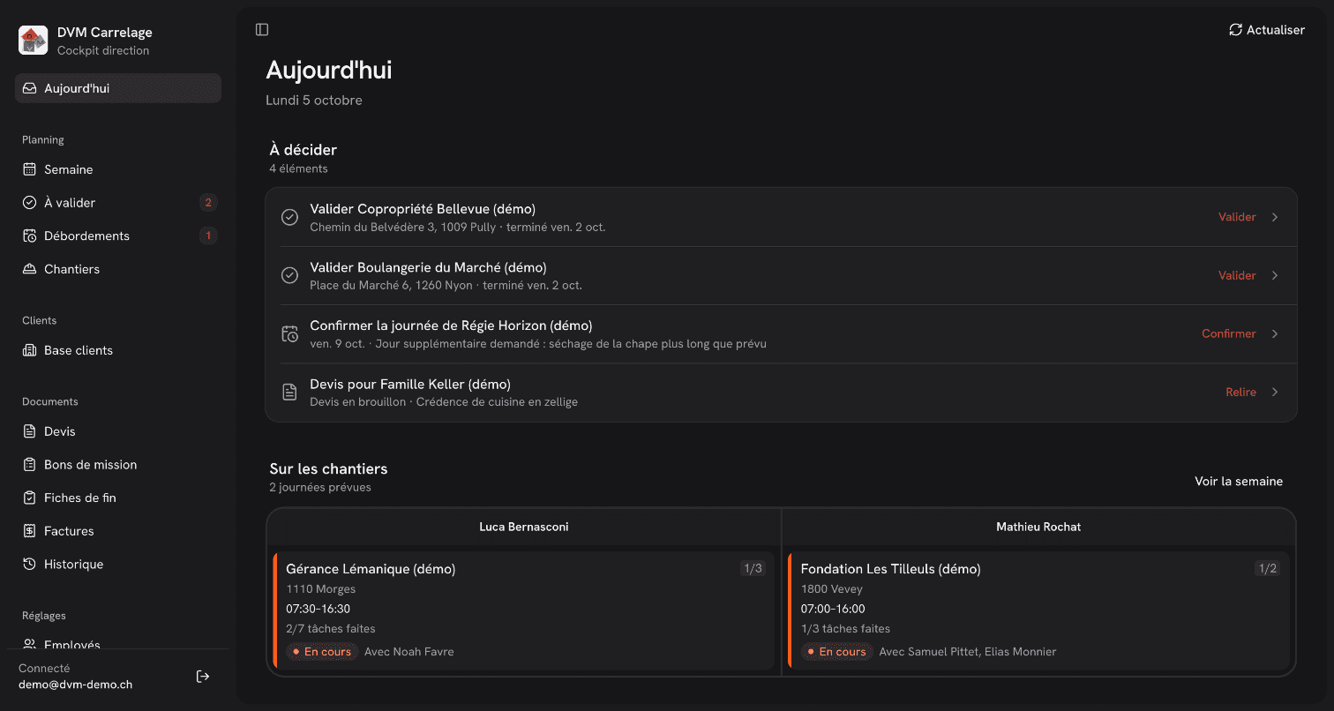Open the Fondation Les Tilleuls card
Viewport: 1334px width, 711px height.
(x=1038, y=610)
